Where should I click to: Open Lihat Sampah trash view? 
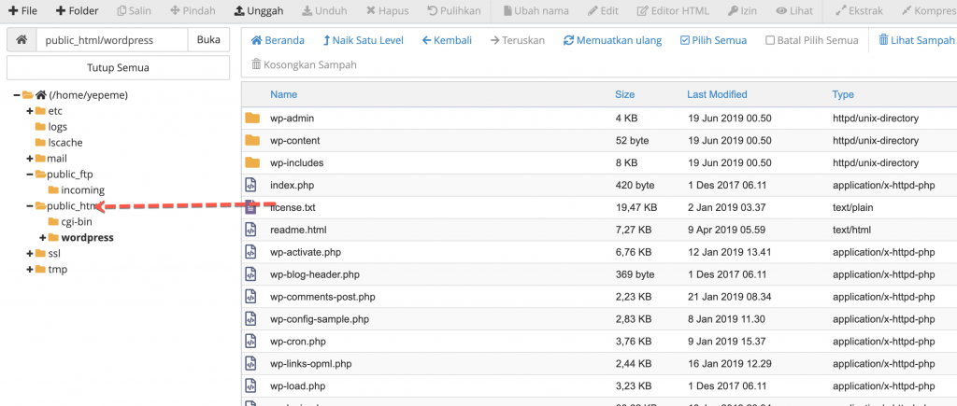click(916, 41)
